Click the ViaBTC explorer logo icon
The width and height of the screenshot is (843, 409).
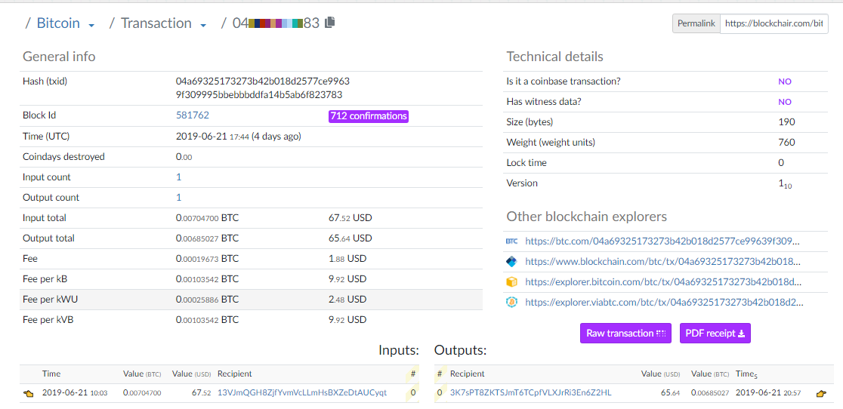[511, 302]
